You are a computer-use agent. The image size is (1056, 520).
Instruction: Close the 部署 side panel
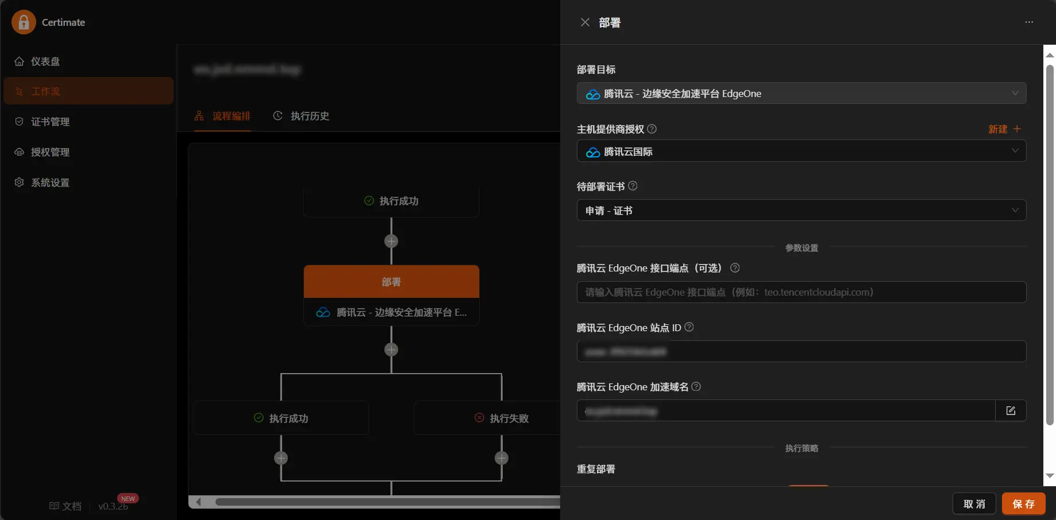coord(585,22)
